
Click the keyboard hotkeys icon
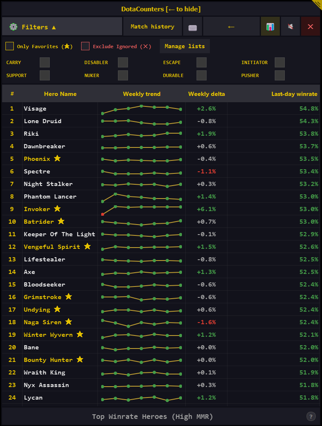192,27
